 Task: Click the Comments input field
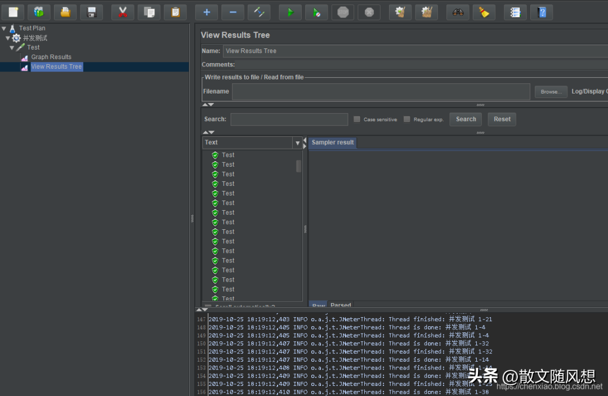pyautogui.click(x=422, y=65)
